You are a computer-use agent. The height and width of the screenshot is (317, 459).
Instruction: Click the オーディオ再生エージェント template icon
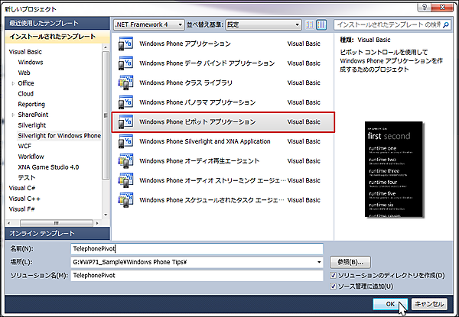point(125,161)
